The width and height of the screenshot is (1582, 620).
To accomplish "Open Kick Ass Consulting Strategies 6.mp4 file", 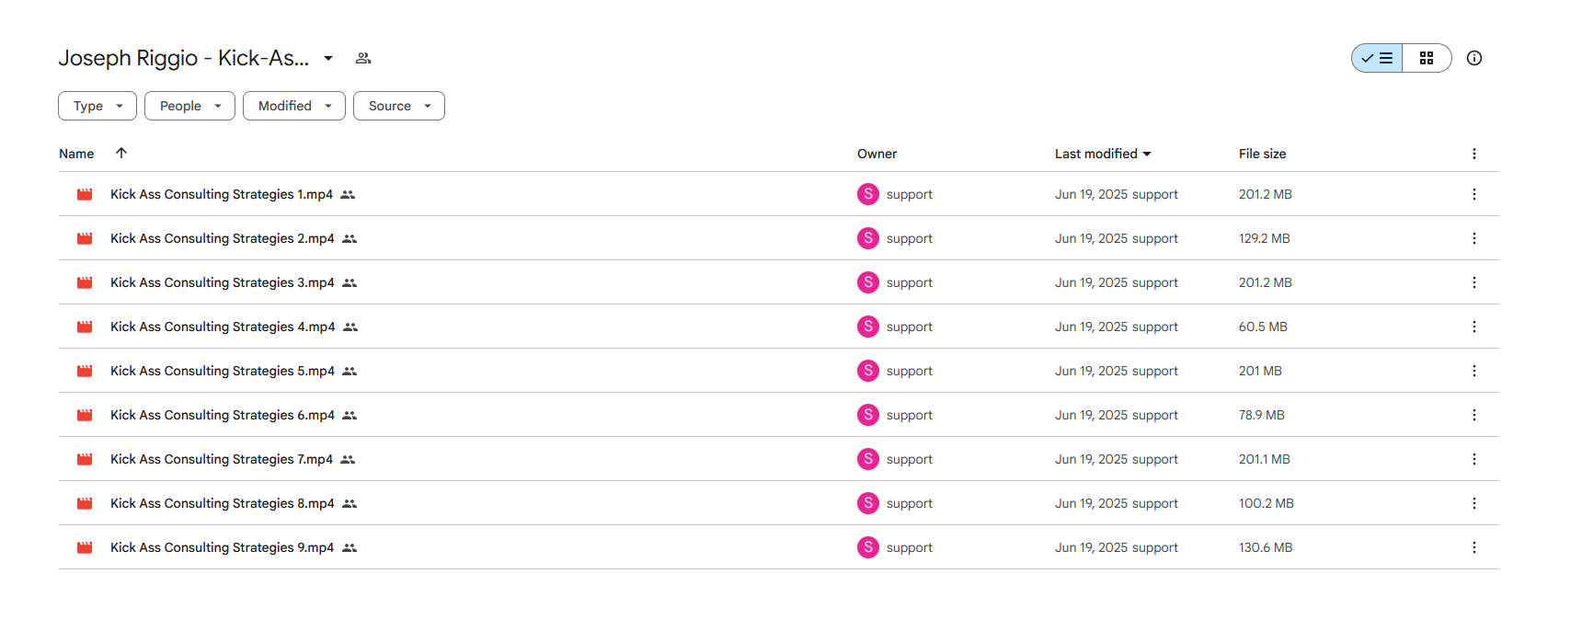I will [x=223, y=415].
